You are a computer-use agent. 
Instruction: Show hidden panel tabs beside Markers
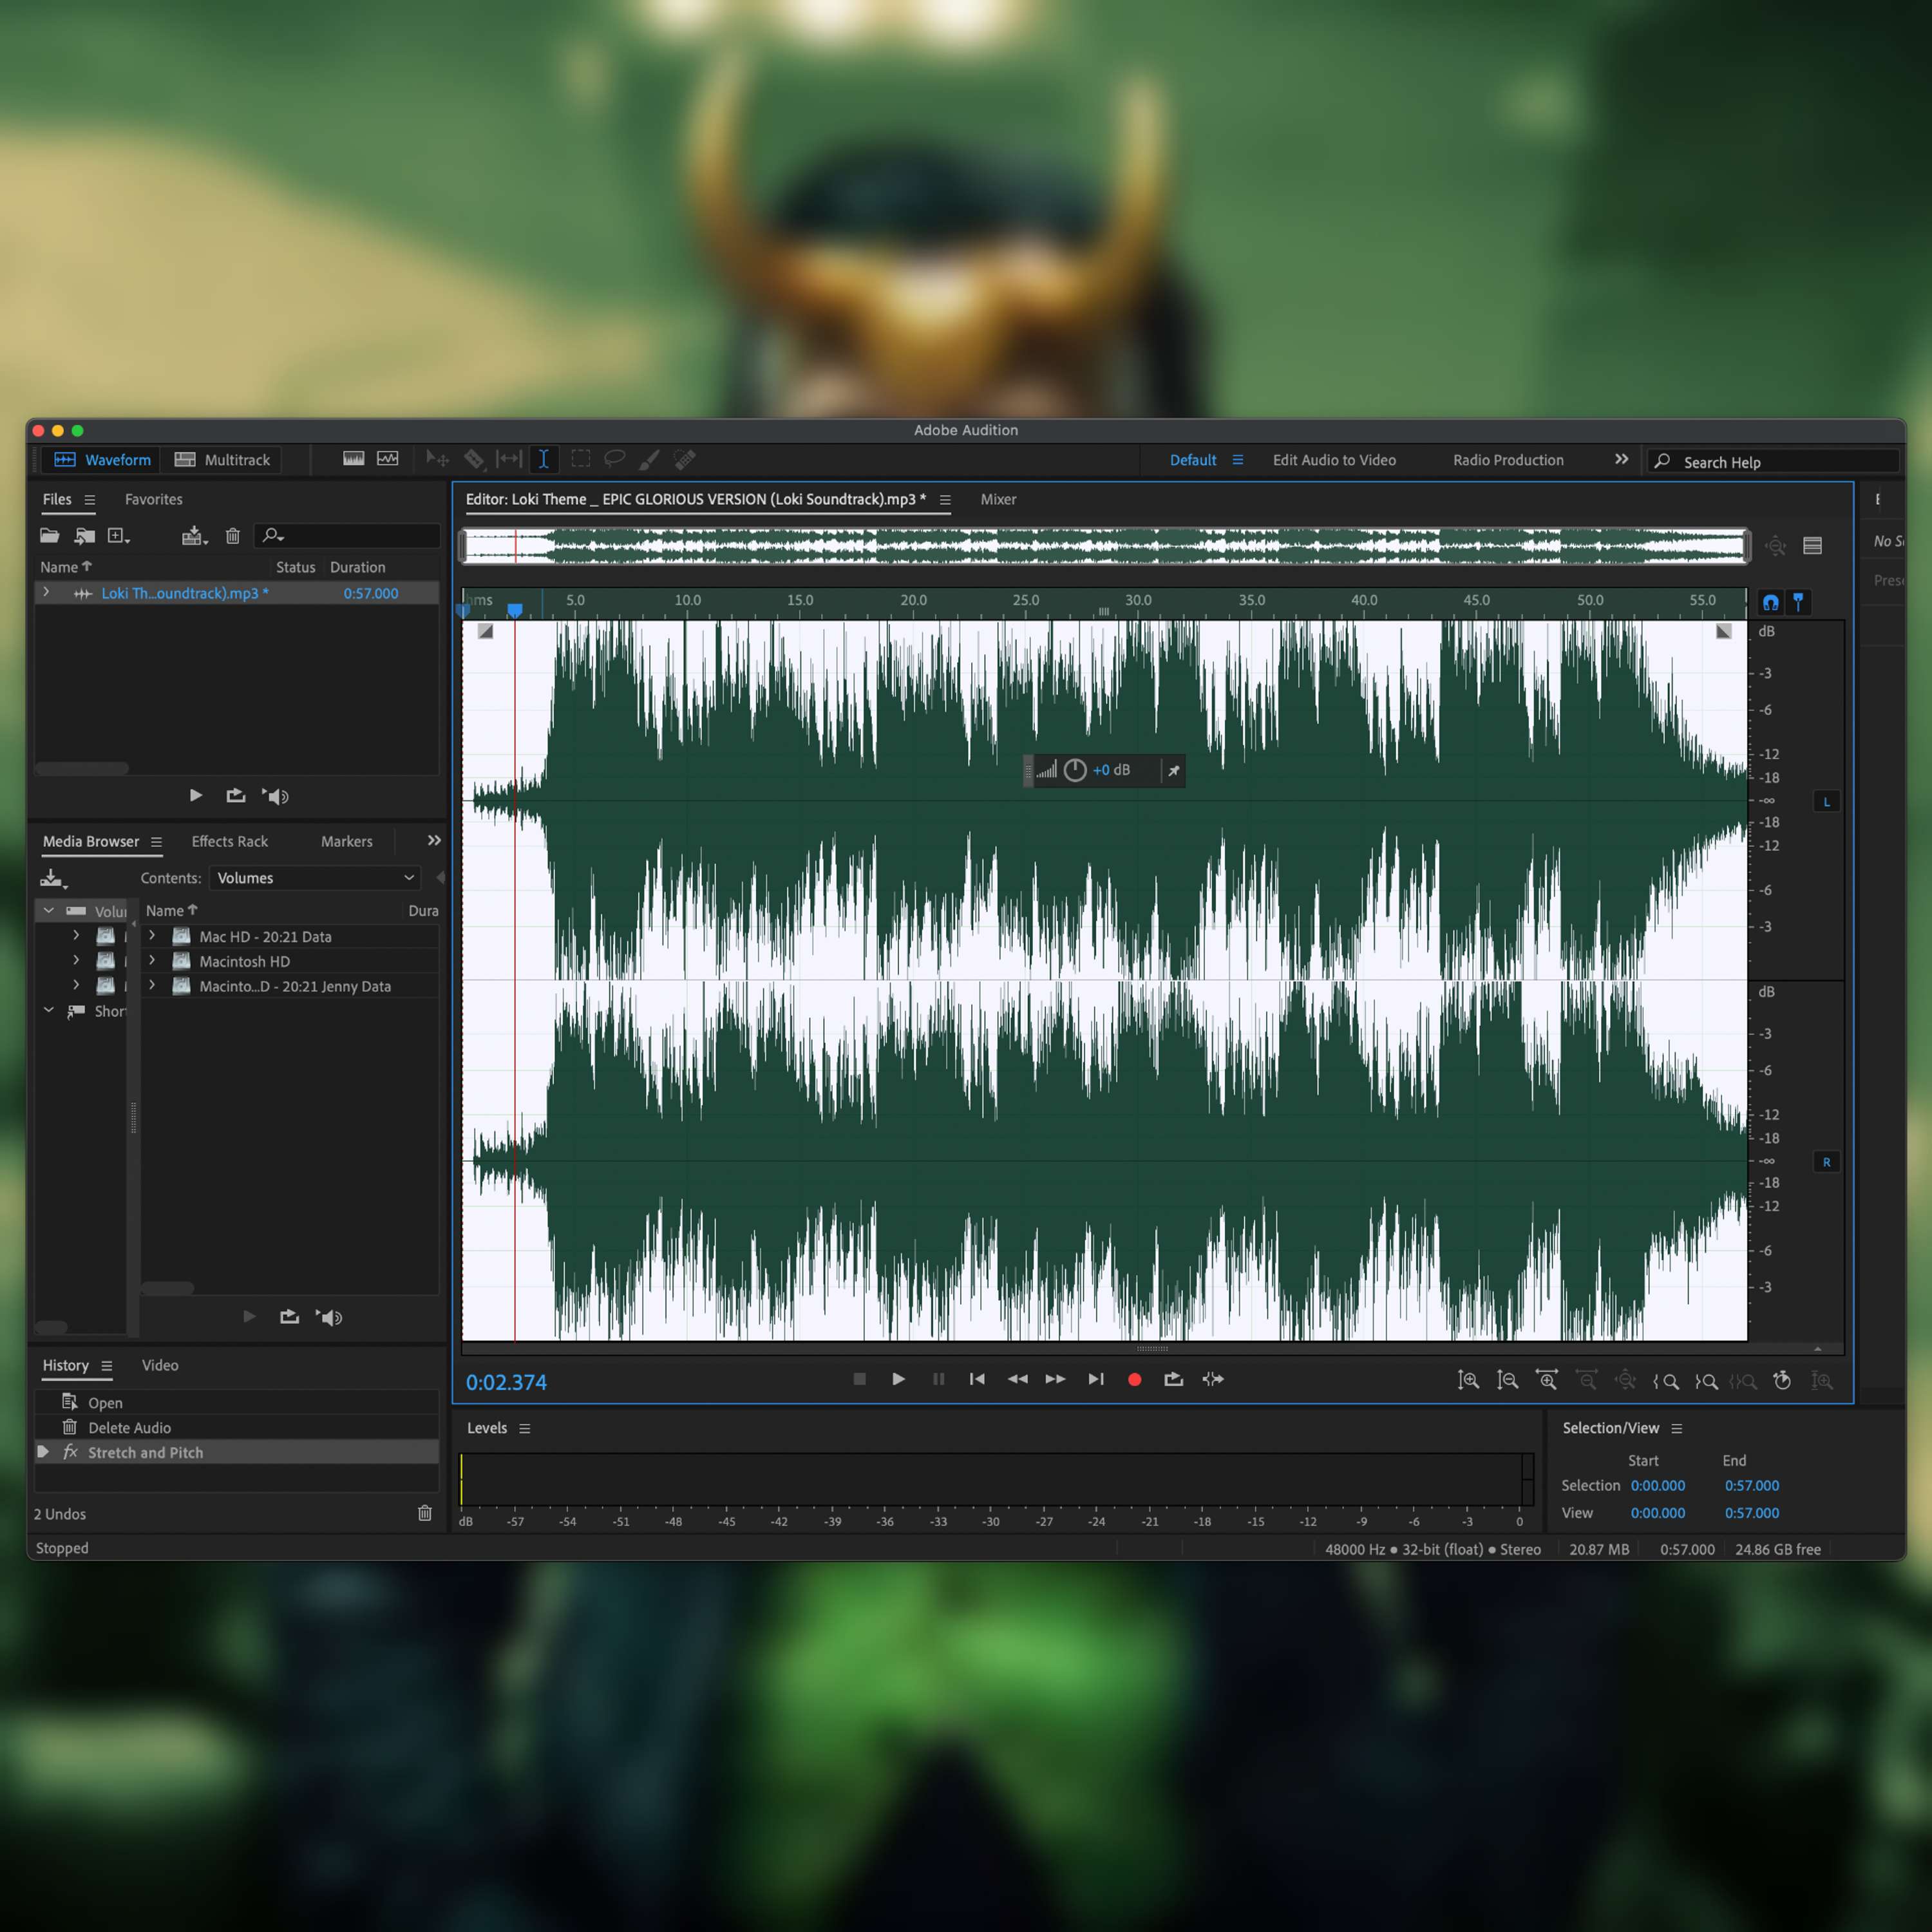[x=434, y=840]
